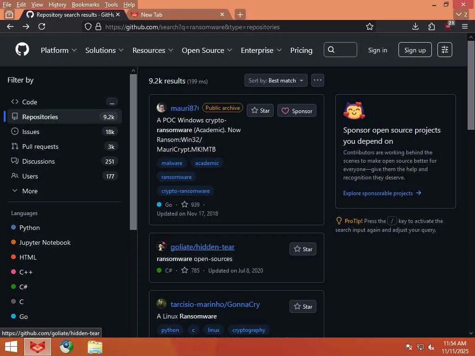Expand the Resources menu

(x=153, y=50)
